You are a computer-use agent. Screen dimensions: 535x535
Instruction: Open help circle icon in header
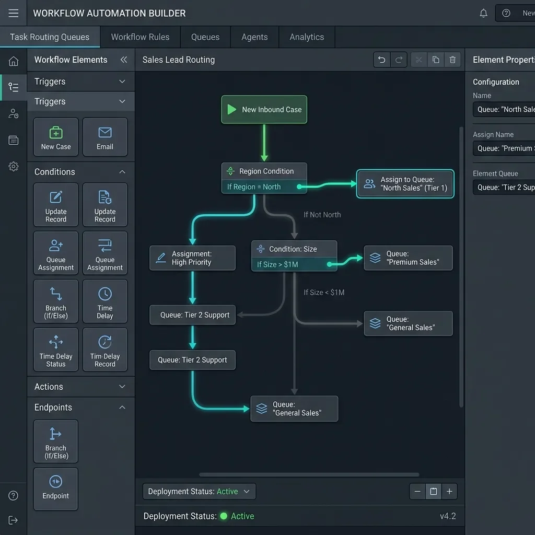pyautogui.click(x=506, y=13)
